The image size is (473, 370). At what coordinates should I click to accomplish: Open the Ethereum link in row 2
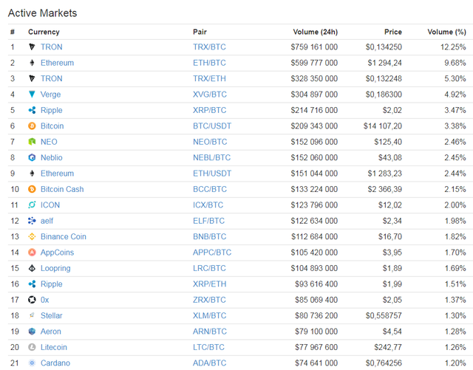click(x=58, y=63)
